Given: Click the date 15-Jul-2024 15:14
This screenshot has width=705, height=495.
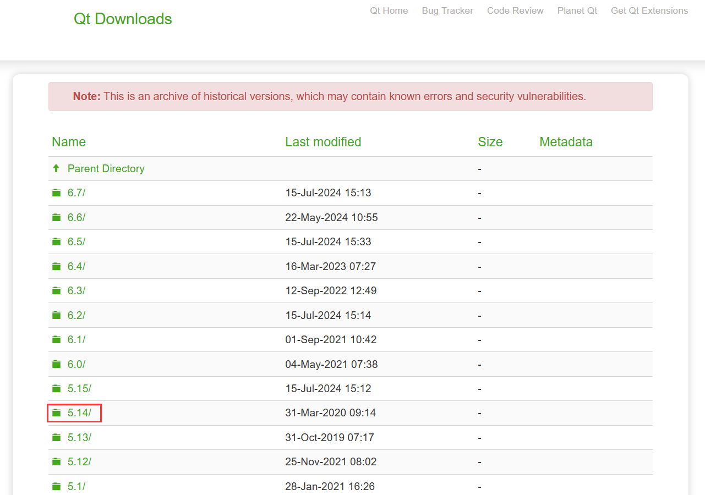Looking at the screenshot, I should (x=328, y=315).
